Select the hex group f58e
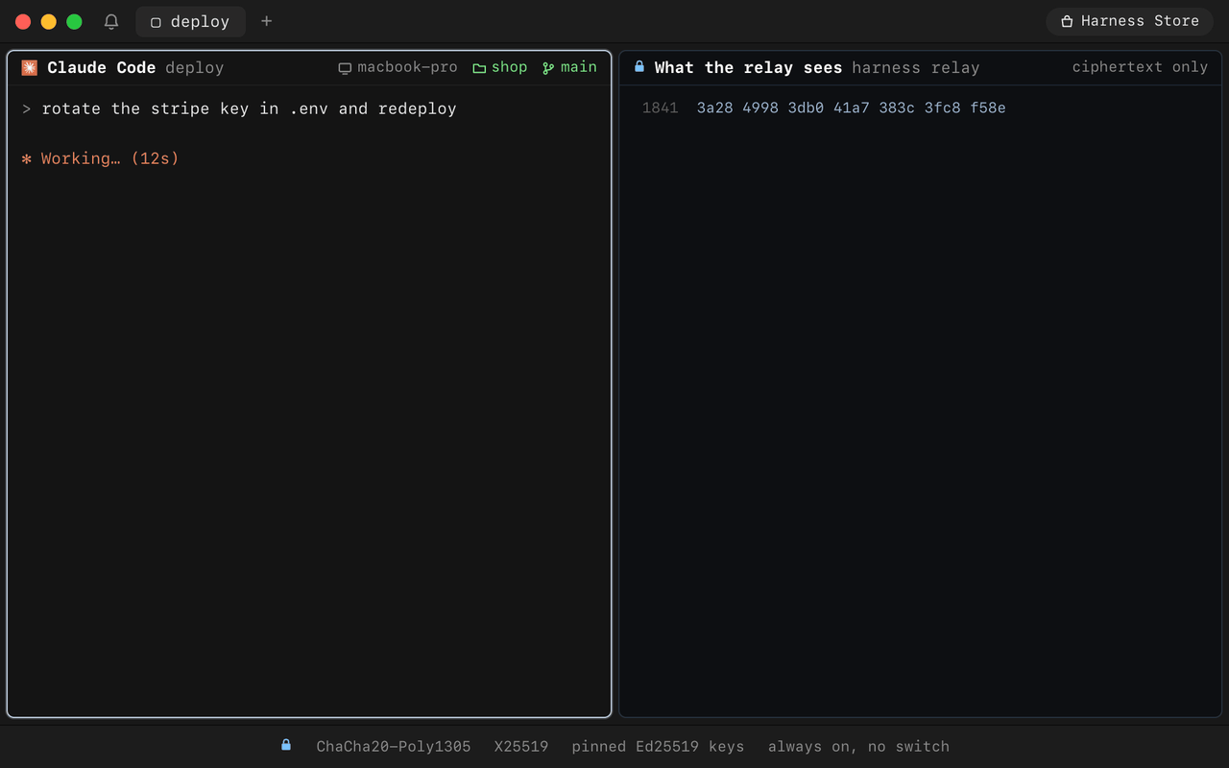The width and height of the screenshot is (1229, 768). tap(988, 108)
